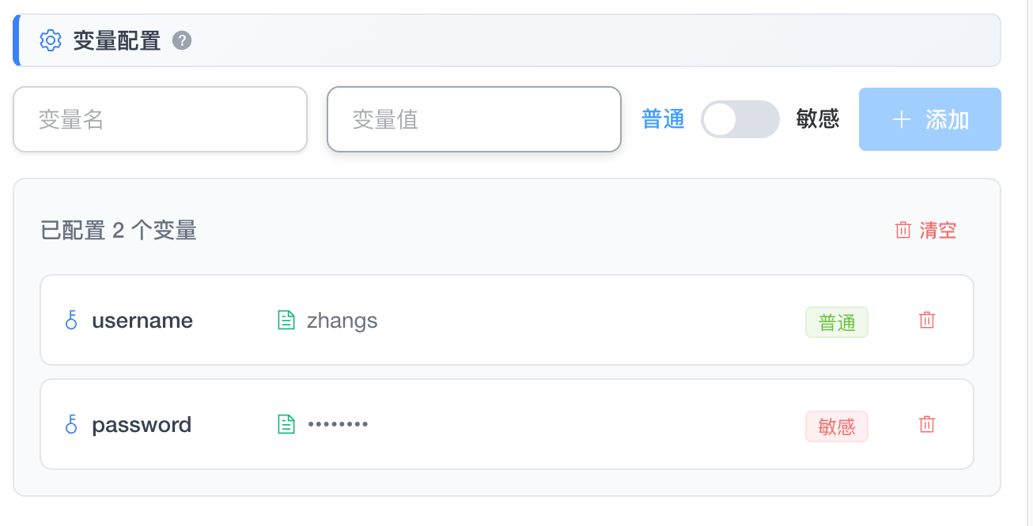The image size is (1033, 526).
Task: Delete the password variable via trash icon
Action: pyautogui.click(x=927, y=425)
